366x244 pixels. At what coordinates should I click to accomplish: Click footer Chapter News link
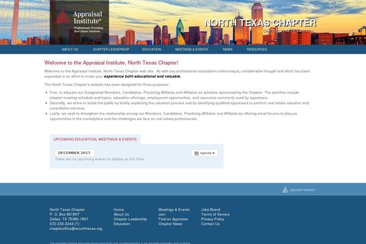coord(170,224)
